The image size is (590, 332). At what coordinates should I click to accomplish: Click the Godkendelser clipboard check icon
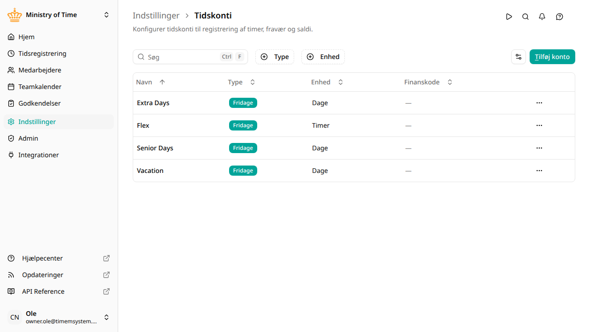[x=11, y=103]
